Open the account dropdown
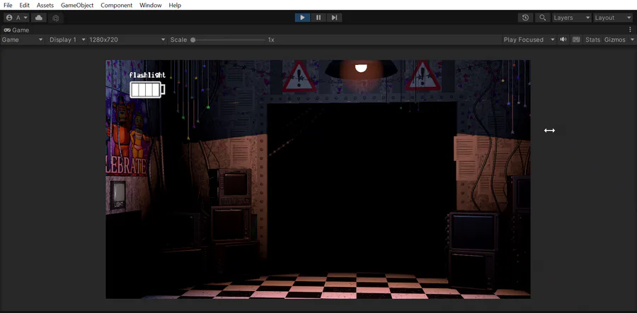The image size is (637, 313). pos(17,18)
